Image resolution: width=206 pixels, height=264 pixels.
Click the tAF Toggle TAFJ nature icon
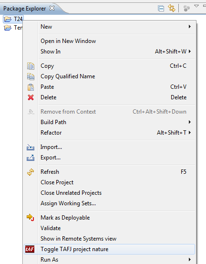click(x=30, y=249)
